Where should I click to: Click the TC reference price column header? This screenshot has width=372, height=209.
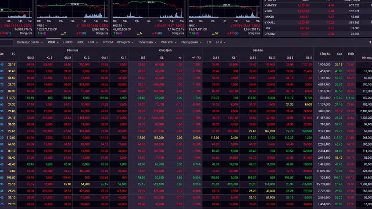pos(14,54)
